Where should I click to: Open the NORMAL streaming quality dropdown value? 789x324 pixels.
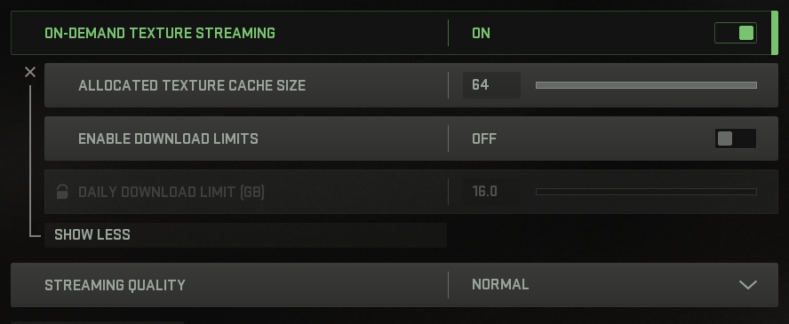point(500,284)
